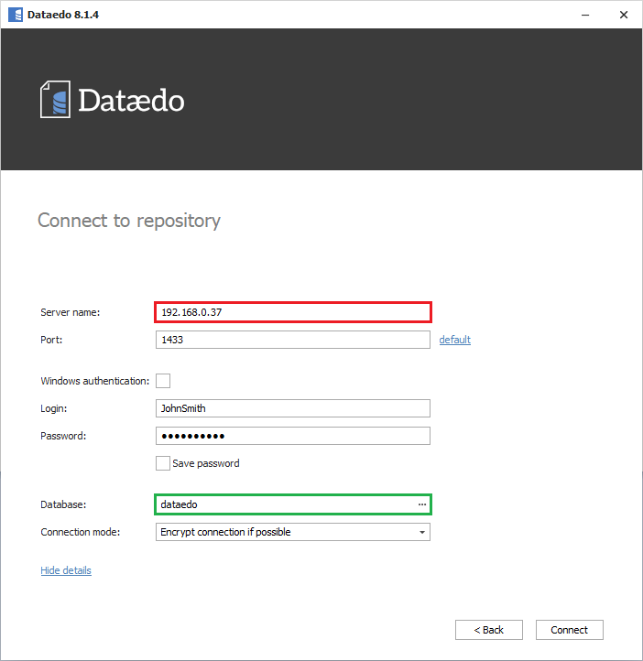This screenshot has height=661, width=643.
Task: Click the Connect to repository heading
Action: point(129,221)
